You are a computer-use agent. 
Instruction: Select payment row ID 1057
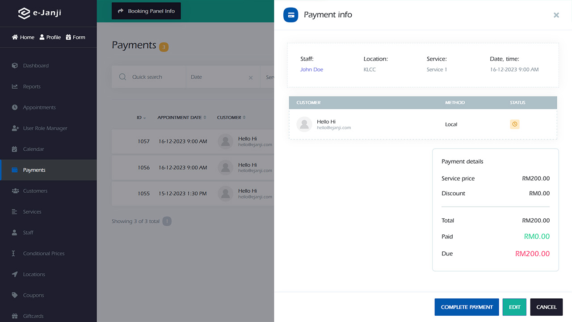click(193, 141)
